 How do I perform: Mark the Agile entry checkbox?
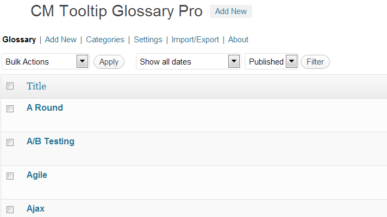click(x=10, y=176)
